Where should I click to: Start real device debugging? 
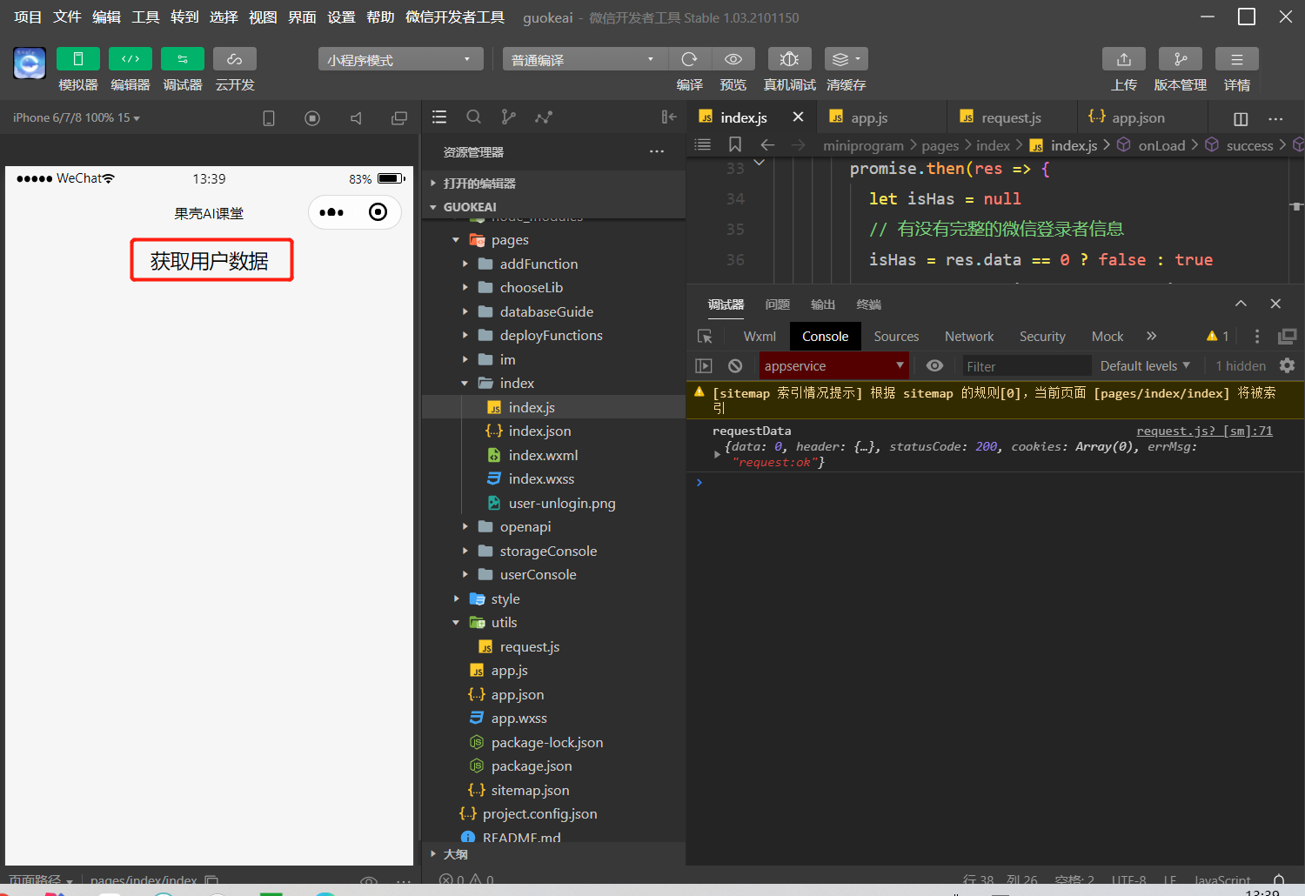790,58
